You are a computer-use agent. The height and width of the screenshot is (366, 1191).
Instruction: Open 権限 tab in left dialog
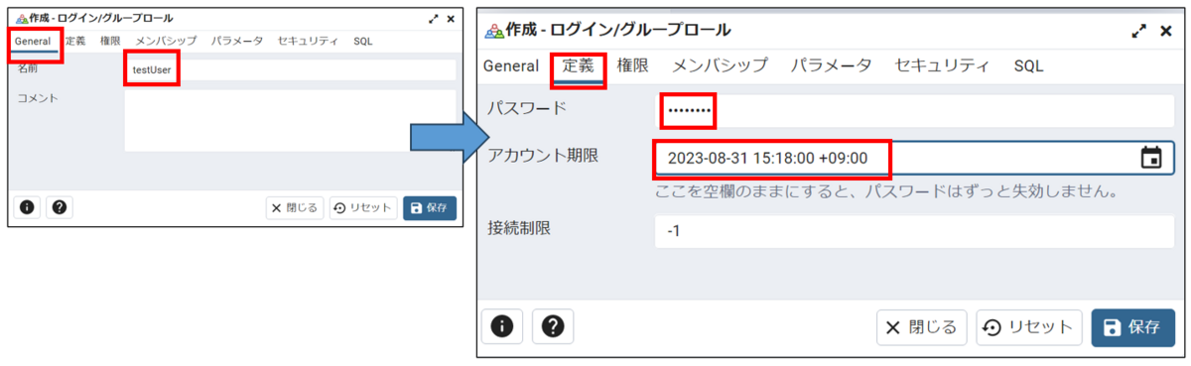110,41
